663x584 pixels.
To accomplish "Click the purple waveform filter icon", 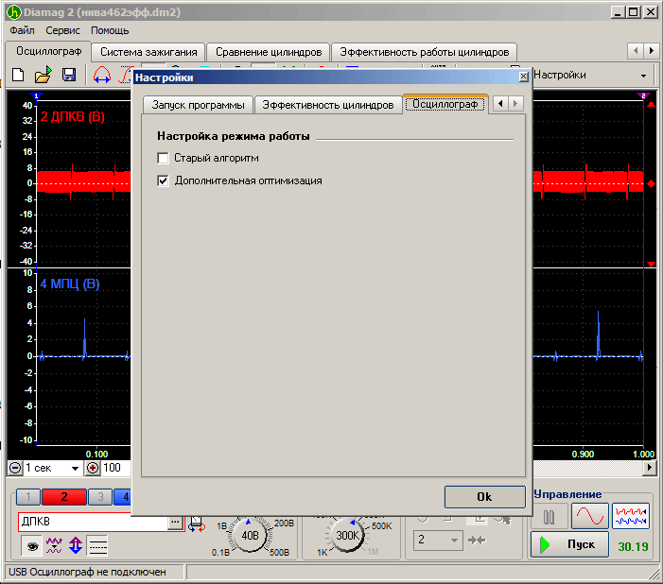I will pyautogui.click(x=54, y=545).
